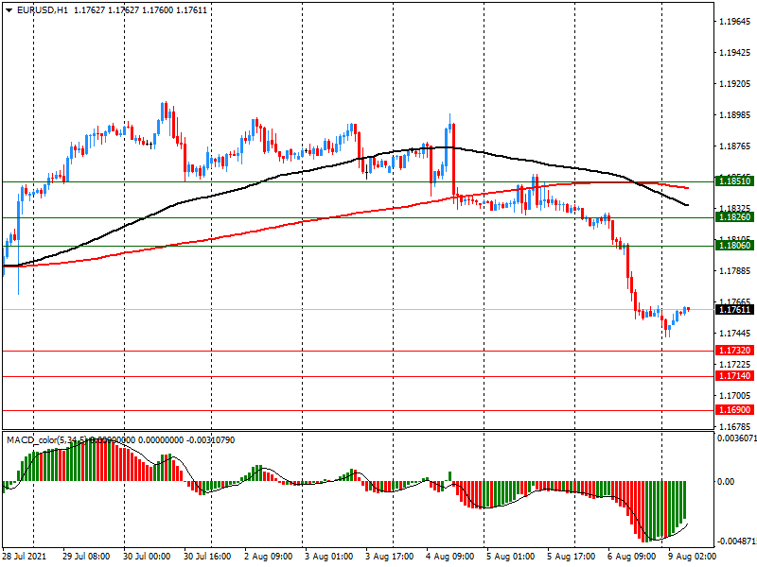
Task: Select the 1.16900 red level label
Action: click(735, 410)
